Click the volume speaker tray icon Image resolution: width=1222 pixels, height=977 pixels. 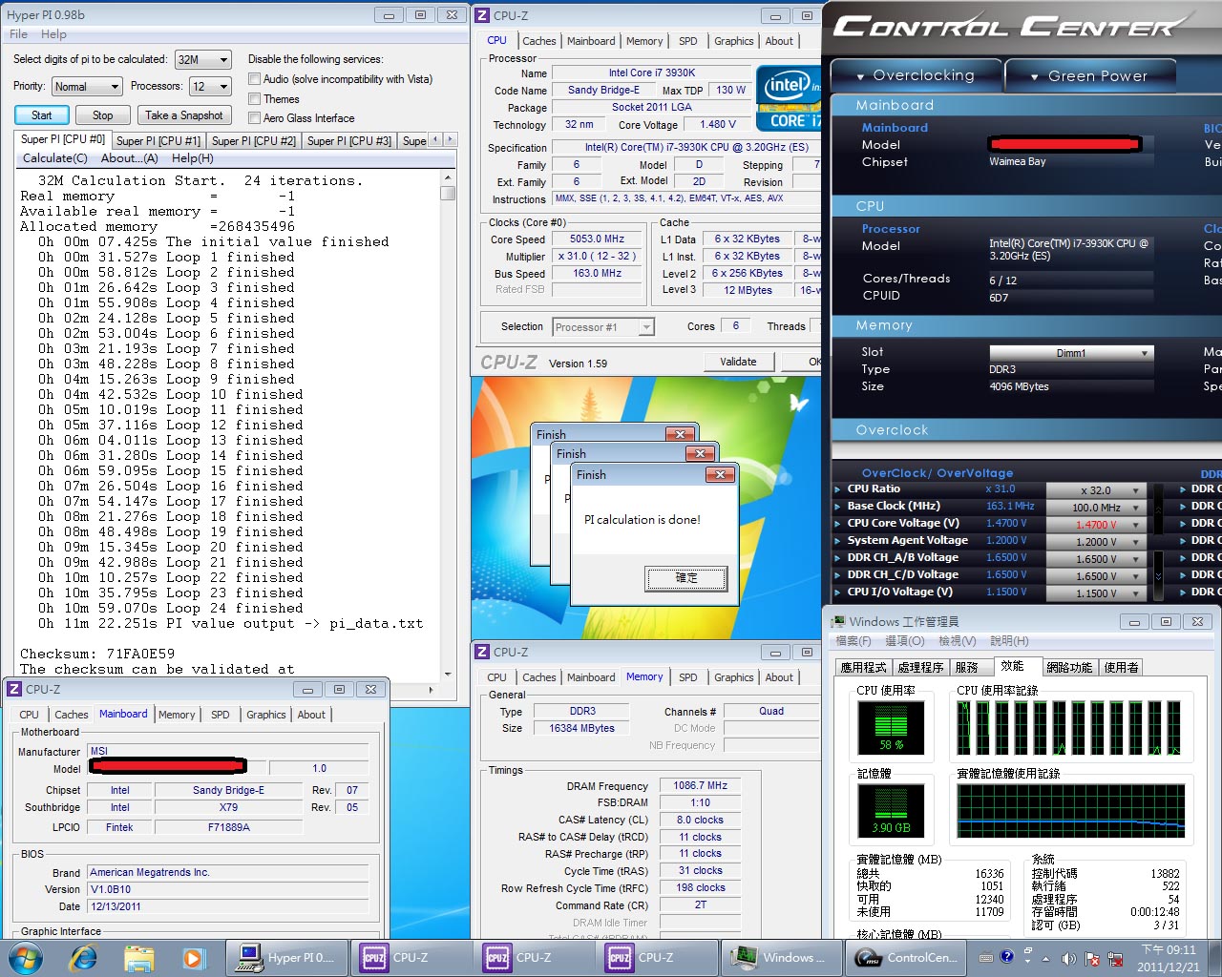pos(1068,958)
